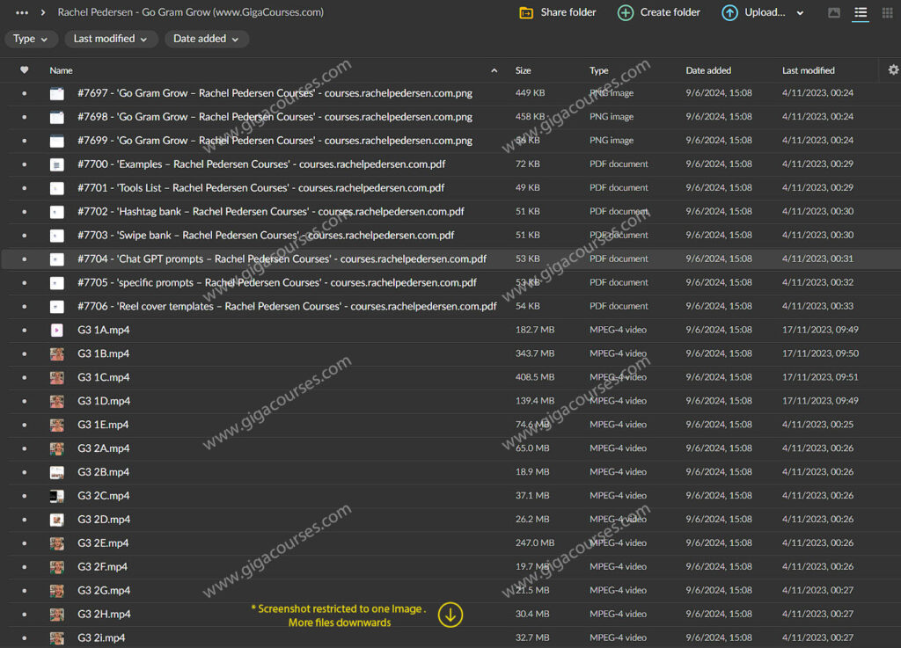Click the yellow download arrow circle

click(x=450, y=615)
